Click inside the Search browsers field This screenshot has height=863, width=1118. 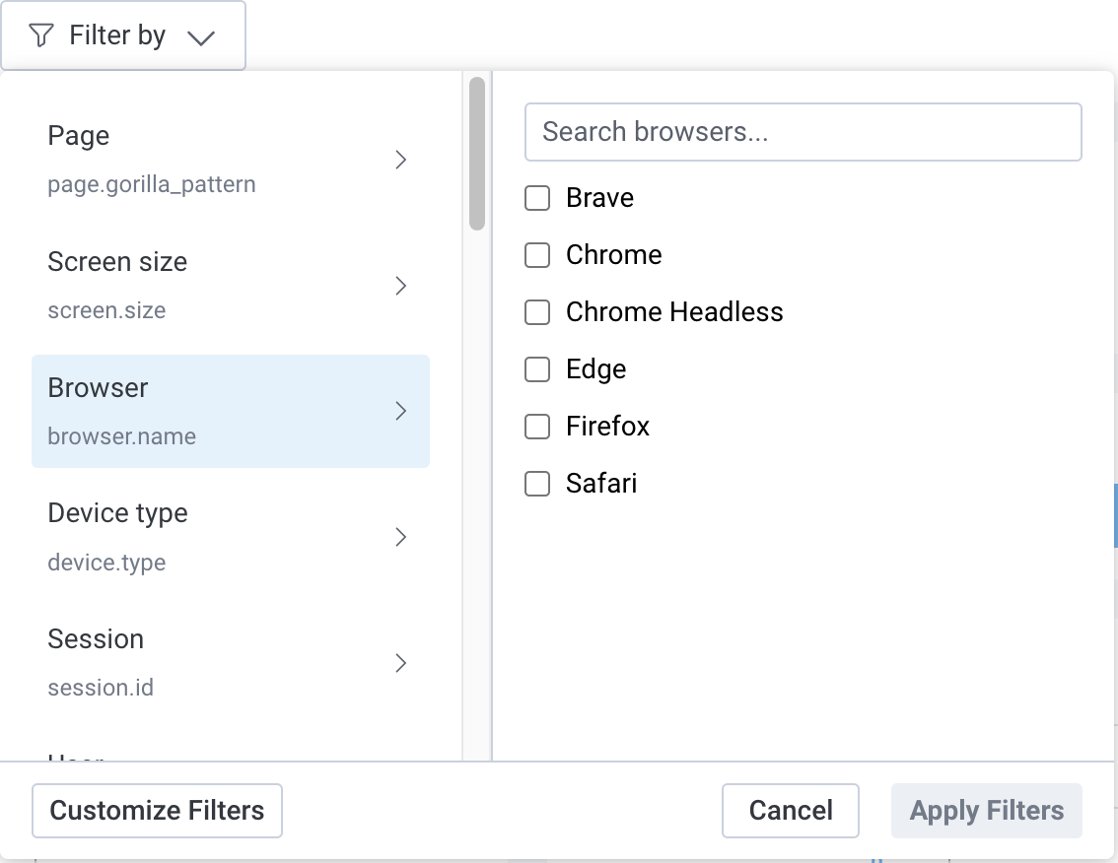pyautogui.click(x=803, y=131)
